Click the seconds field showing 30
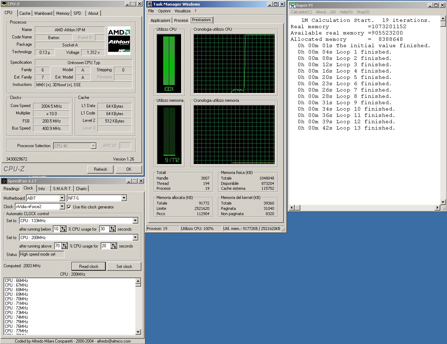 [104, 229]
